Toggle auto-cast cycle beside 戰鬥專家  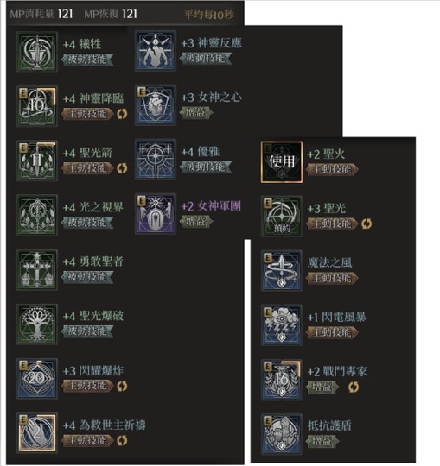click(x=354, y=387)
